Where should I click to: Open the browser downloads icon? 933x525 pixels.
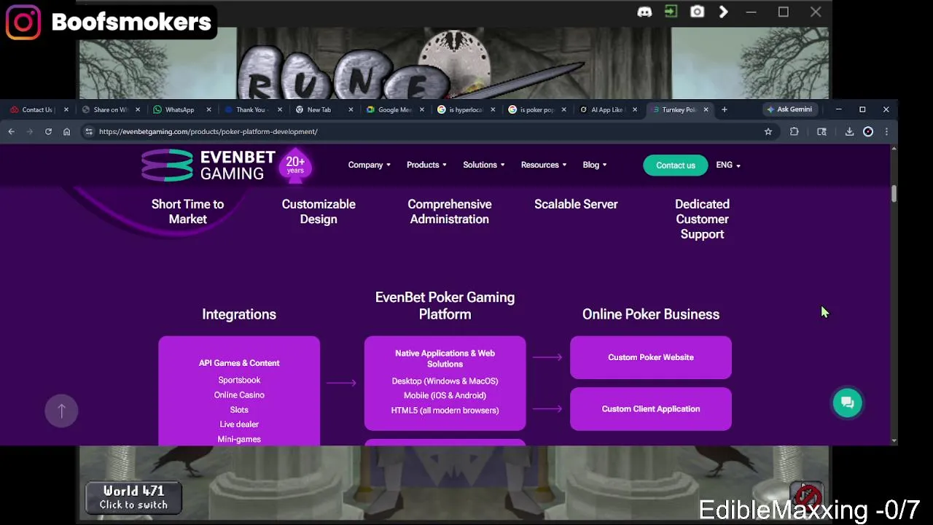[849, 131]
